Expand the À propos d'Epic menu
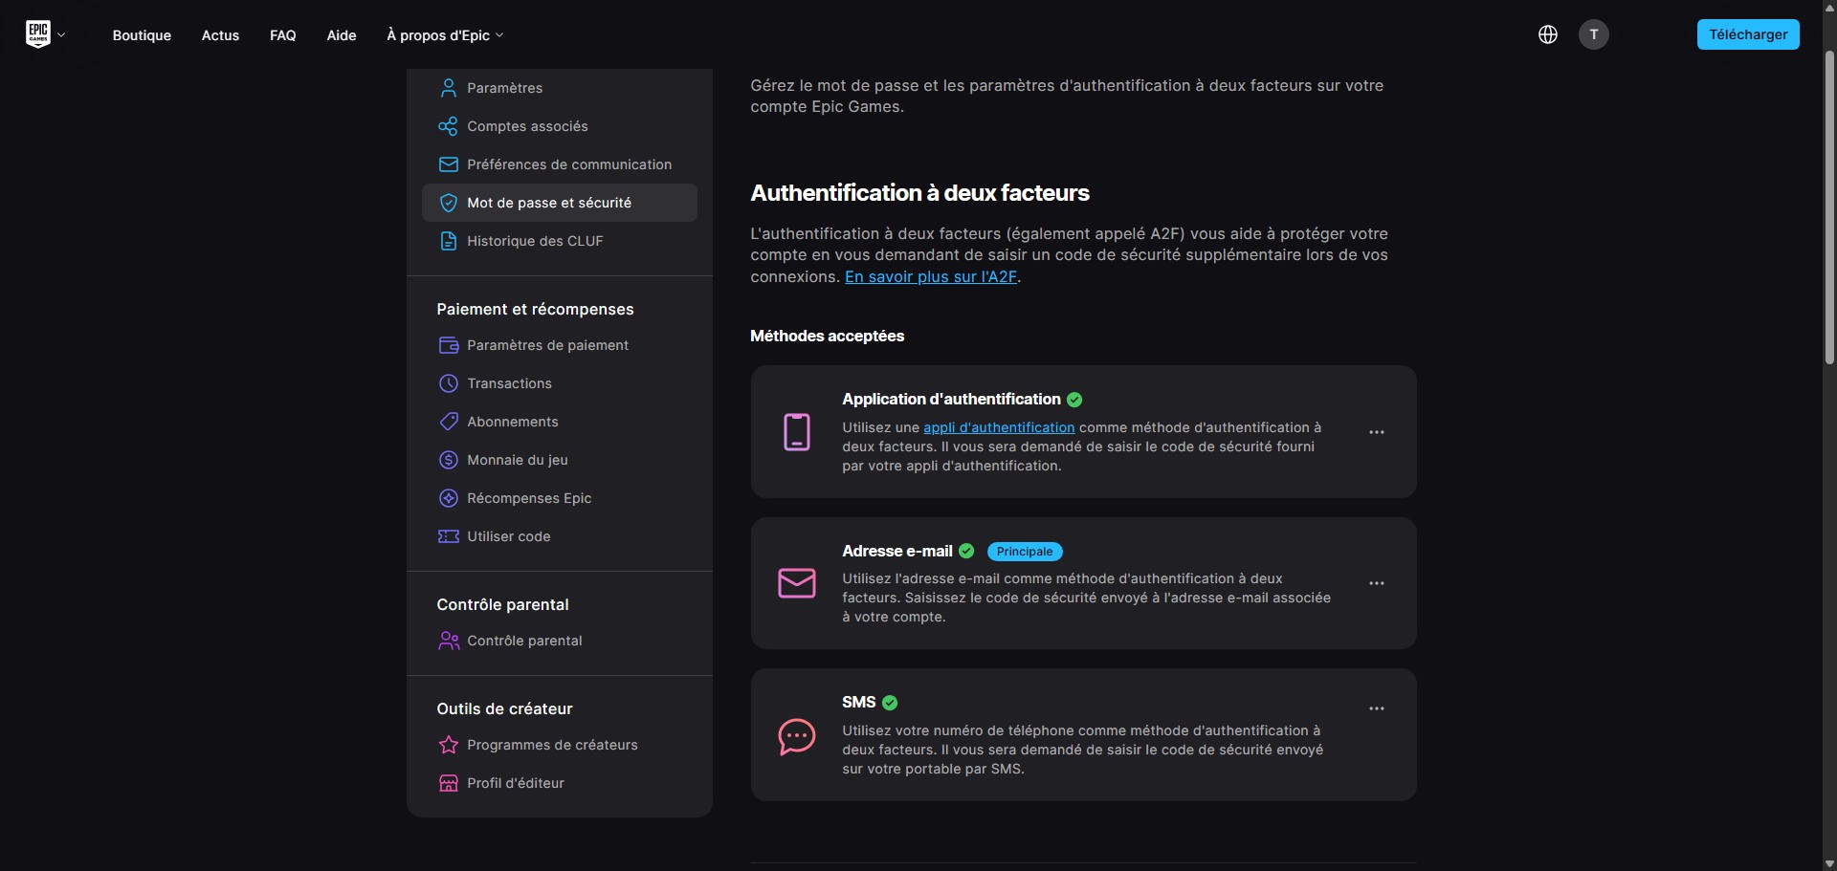Screen dimensions: 1837x871 coord(444,35)
